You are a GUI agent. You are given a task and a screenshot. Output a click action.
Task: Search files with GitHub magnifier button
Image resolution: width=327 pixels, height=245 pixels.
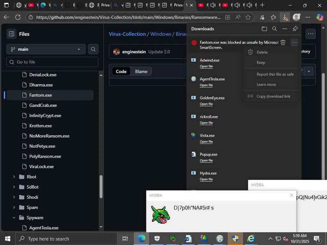click(93, 49)
